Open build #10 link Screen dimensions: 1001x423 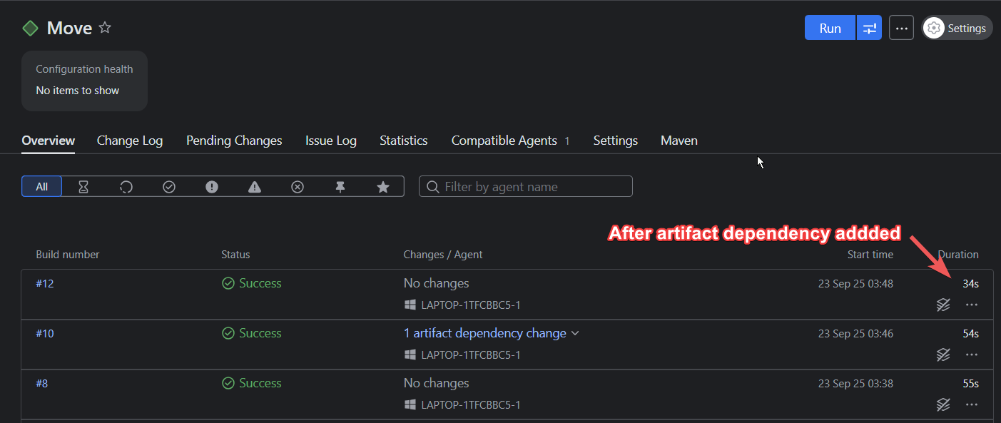[44, 333]
